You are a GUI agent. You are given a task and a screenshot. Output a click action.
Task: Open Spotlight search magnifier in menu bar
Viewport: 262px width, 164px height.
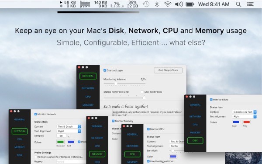[238, 4]
